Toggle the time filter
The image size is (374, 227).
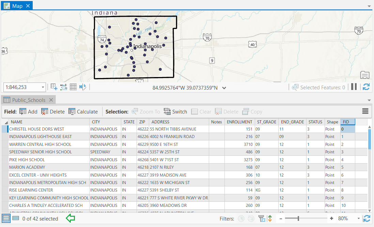241,218
